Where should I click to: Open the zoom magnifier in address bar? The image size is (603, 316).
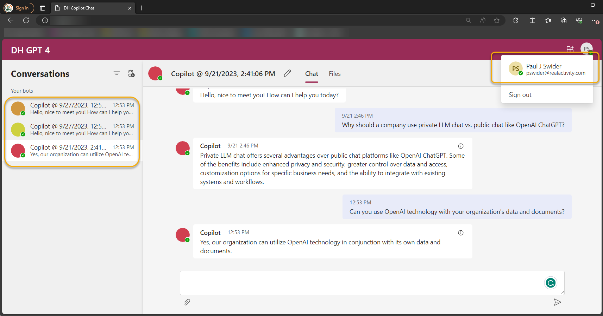468,20
